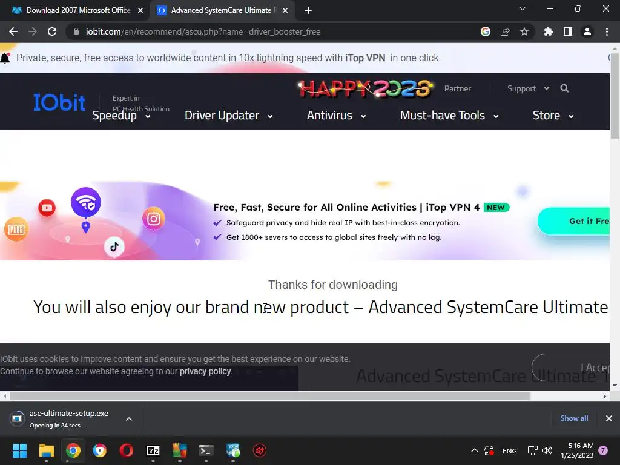This screenshot has height=465, width=620.
Task: Click the notification bell icon
Action: coord(5,58)
